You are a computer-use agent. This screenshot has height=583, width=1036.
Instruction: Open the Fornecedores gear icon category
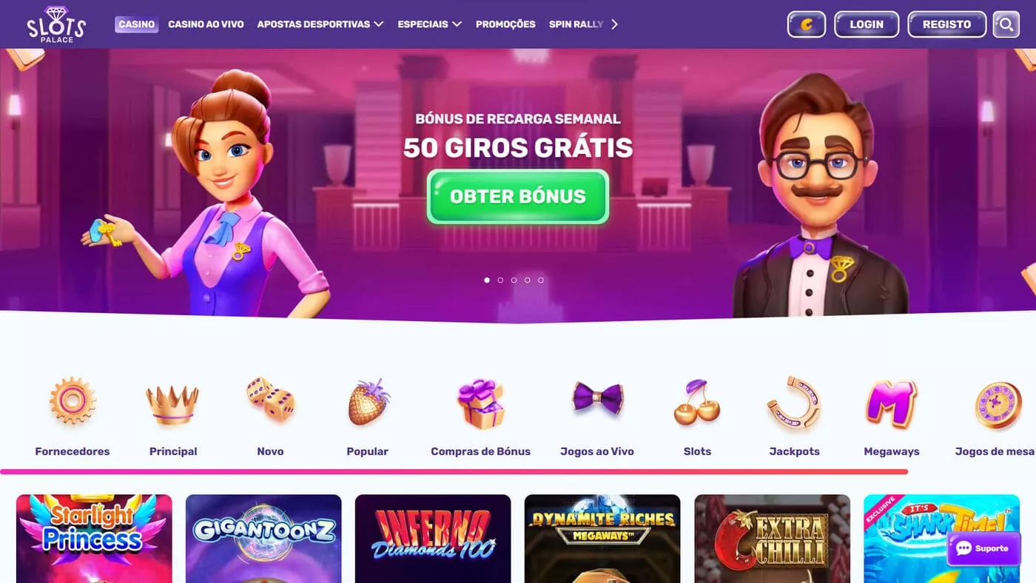click(73, 401)
